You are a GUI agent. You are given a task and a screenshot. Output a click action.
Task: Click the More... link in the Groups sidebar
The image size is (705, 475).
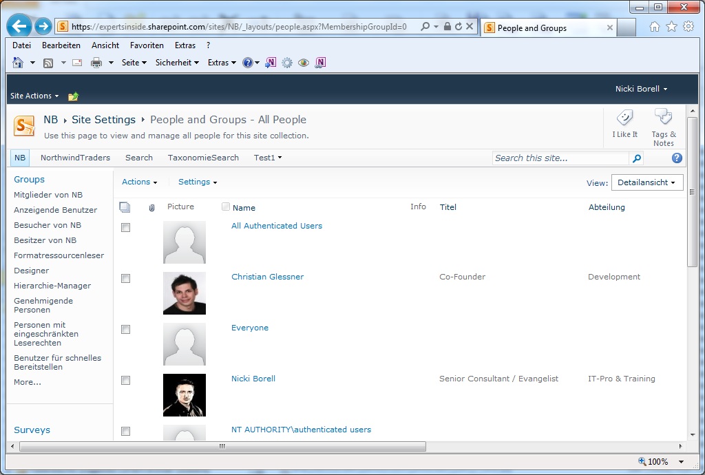point(27,382)
